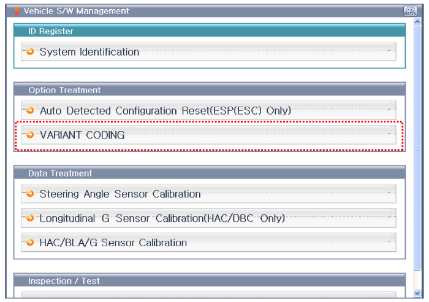Click the orange Vehicle S/W Management title icon
This screenshot has width=429, height=302.
tap(17, 11)
